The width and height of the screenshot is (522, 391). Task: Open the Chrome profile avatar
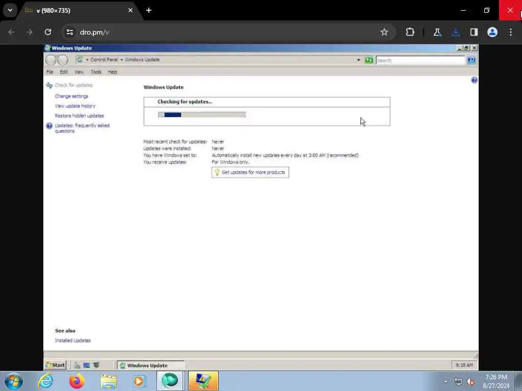click(492, 32)
